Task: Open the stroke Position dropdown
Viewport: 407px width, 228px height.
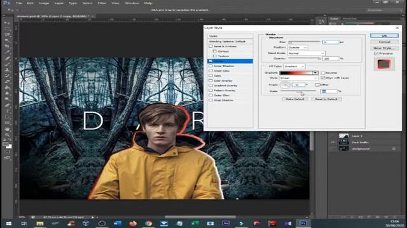Action: click(x=298, y=47)
